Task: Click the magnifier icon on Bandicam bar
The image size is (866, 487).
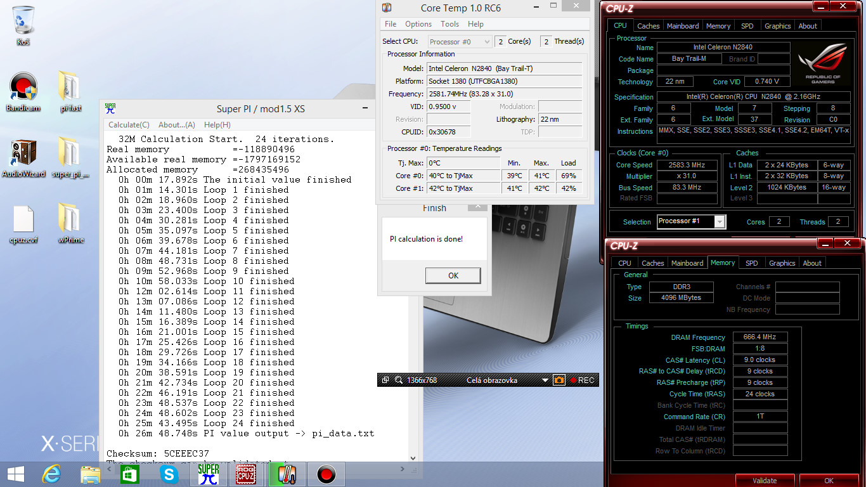Action: (x=399, y=380)
